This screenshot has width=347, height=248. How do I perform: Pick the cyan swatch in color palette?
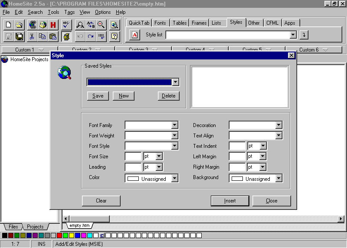pyautogui.click(x=90, y=235)
